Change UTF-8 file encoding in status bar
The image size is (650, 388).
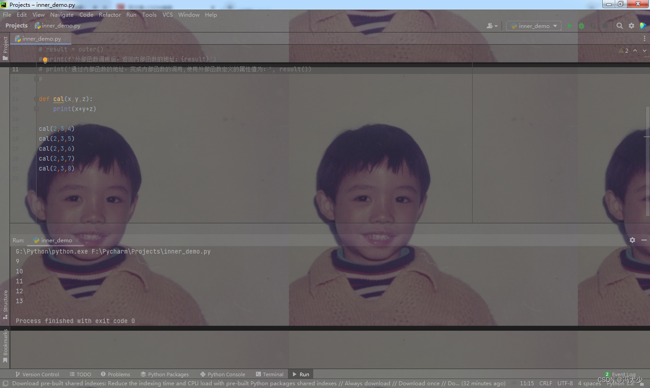pyautogui.click(x=565, y=383)
